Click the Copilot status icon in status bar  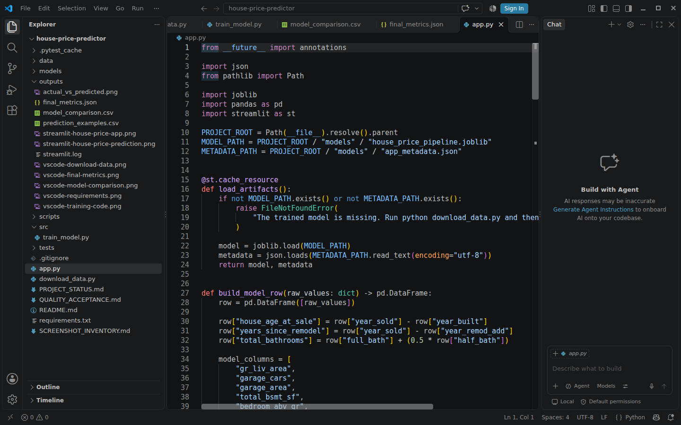pyautogui.click(x=656, y=417)
